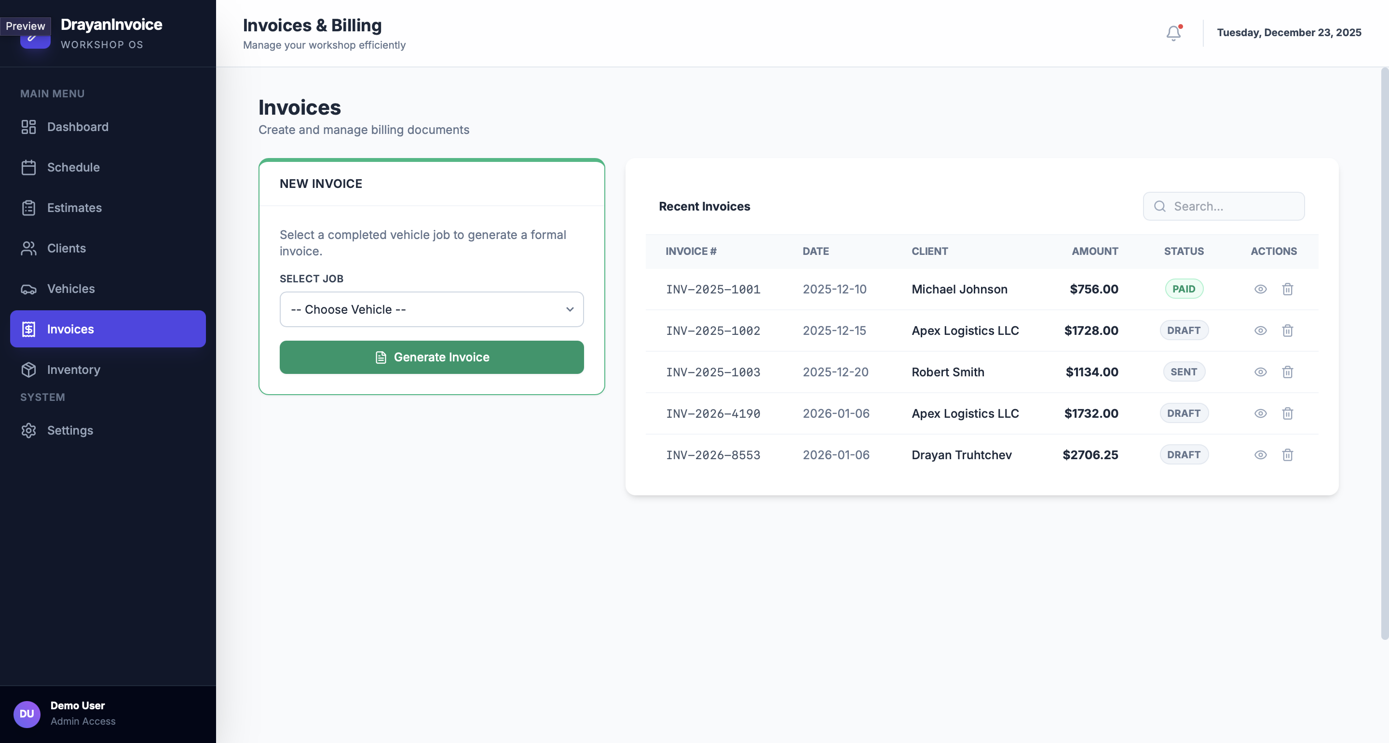
Task: Click DRAFT badge for INV-2026-8553
Action: (1184, 455)
